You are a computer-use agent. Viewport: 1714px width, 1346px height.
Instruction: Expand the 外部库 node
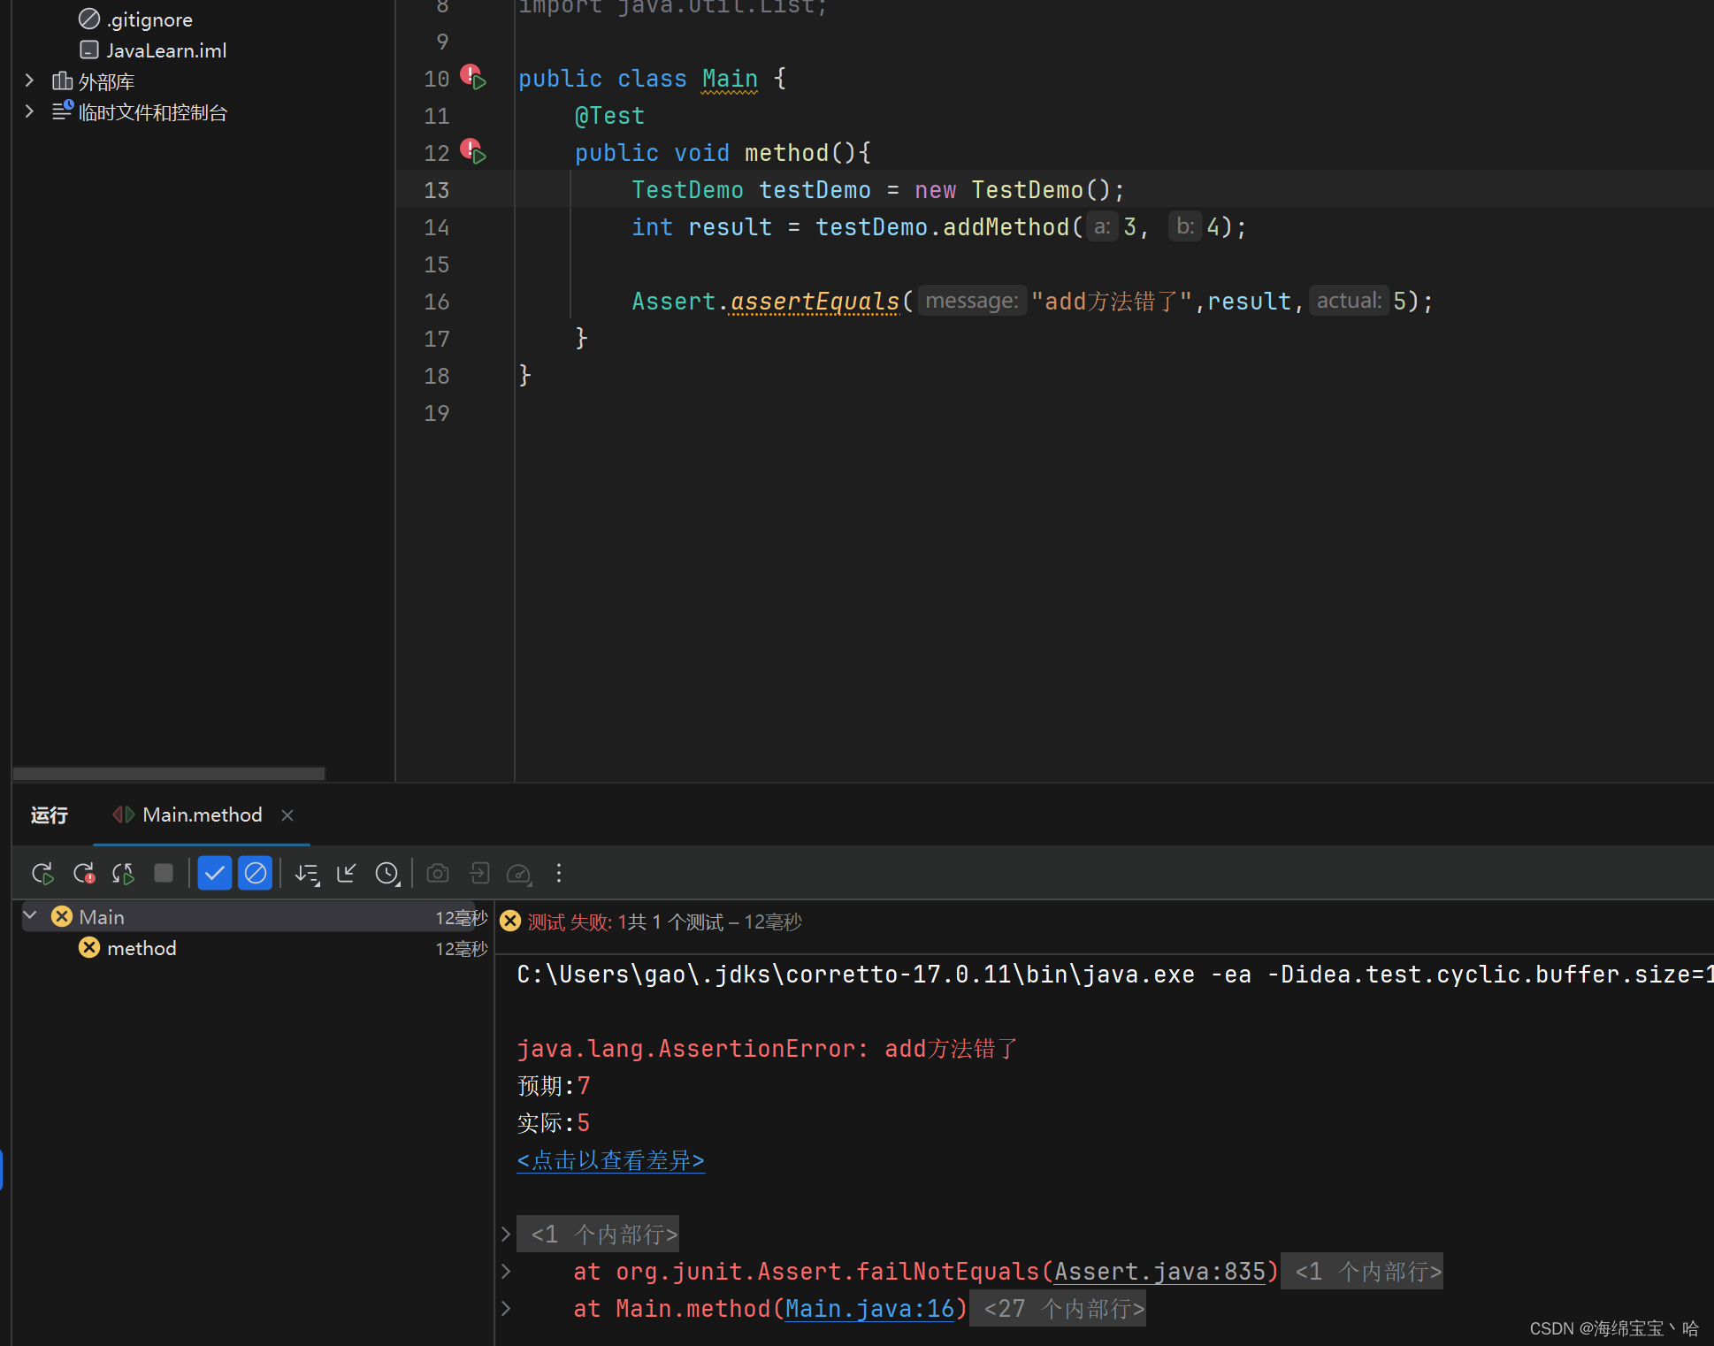tap(29, 81)
